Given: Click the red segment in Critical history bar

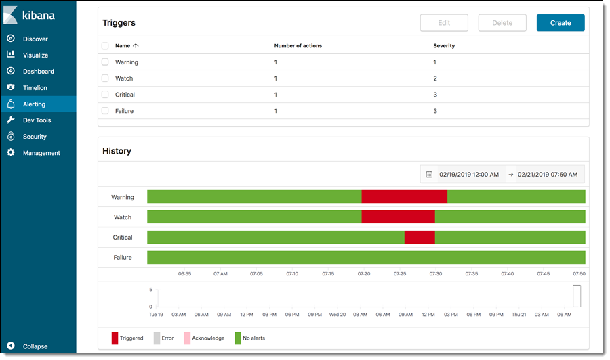Looking at the screenshot, I should pos(420,238).
